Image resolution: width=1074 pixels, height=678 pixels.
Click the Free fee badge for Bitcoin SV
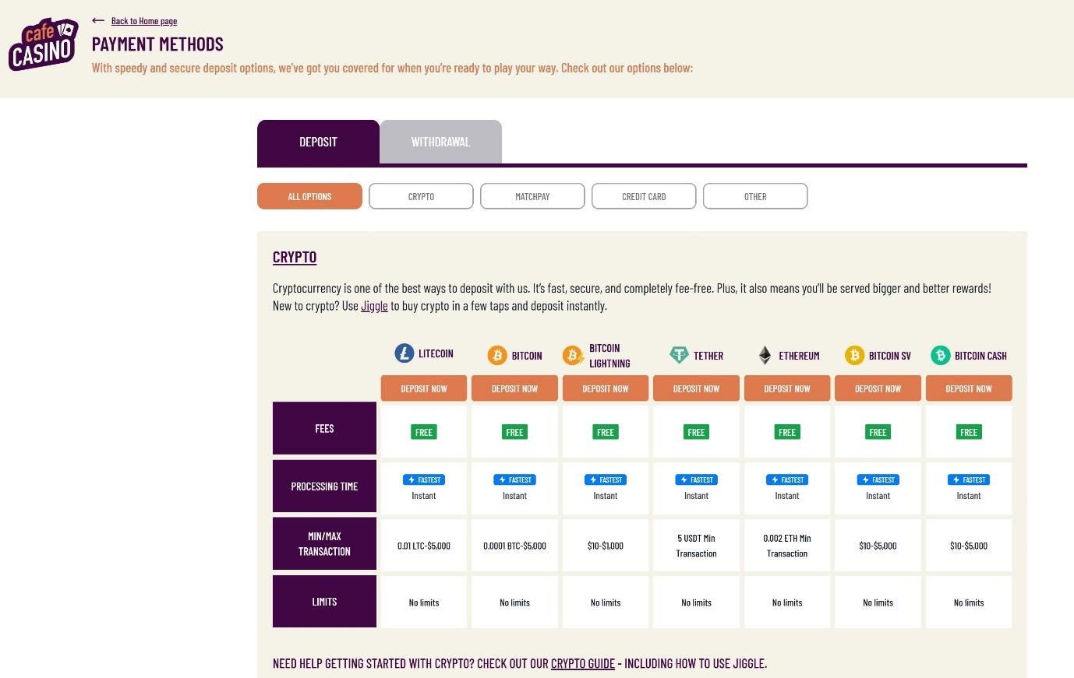coord(878,432)
